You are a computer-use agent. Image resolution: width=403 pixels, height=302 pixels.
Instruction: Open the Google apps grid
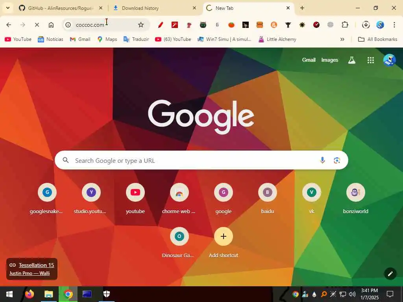371,60
